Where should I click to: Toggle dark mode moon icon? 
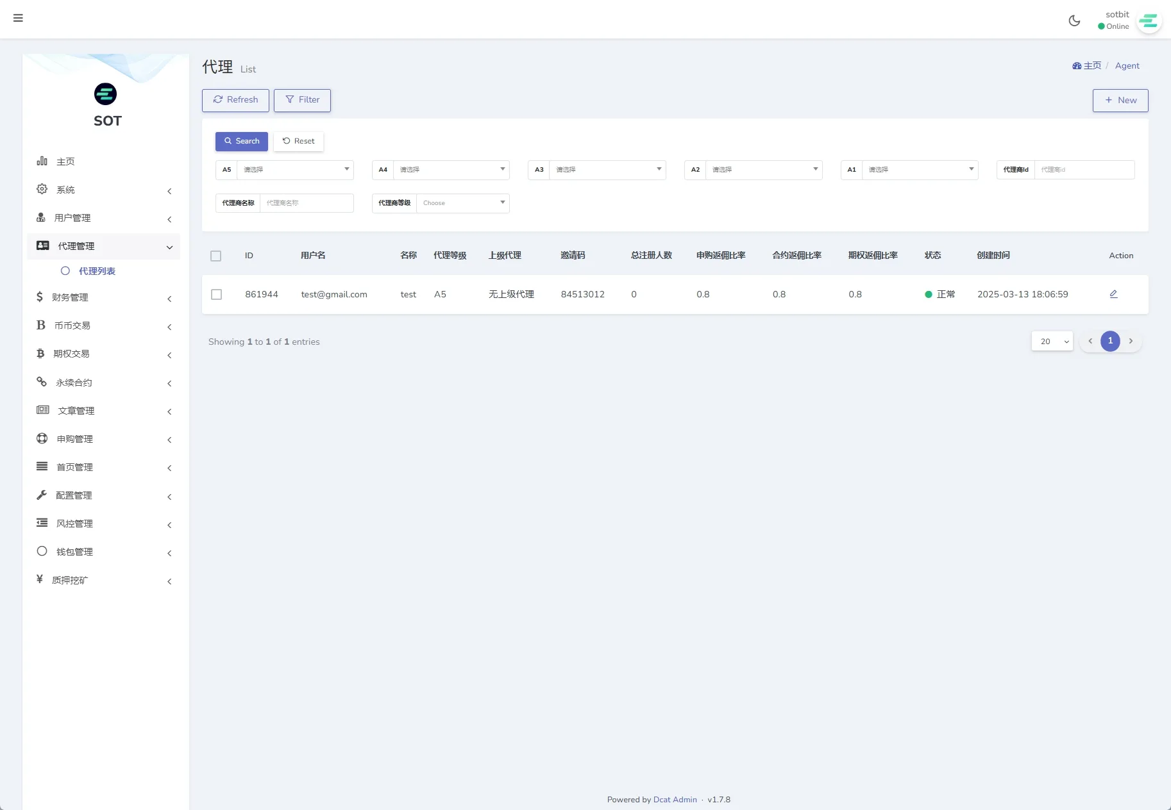(x=1074, y=21)
